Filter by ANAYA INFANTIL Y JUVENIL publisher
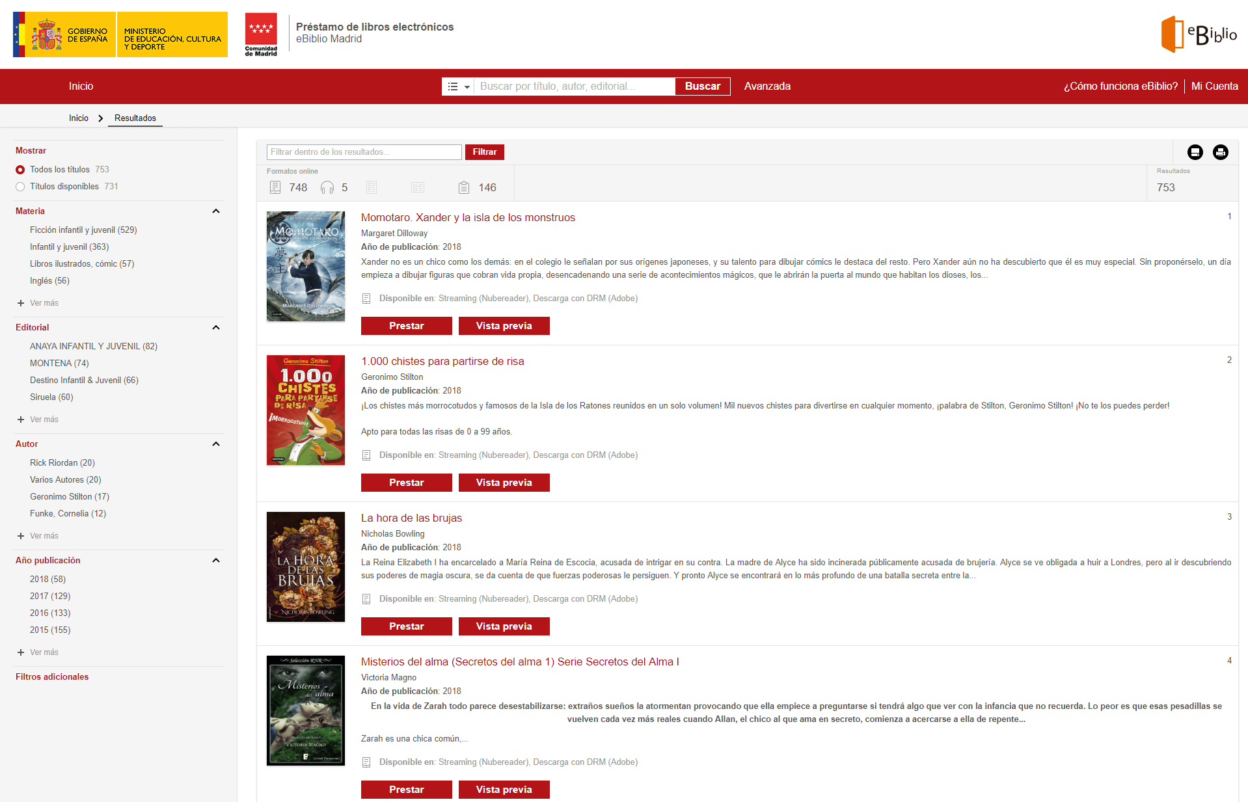Image resolution: width=1248 pixels, height=802 pixels. 94,347
